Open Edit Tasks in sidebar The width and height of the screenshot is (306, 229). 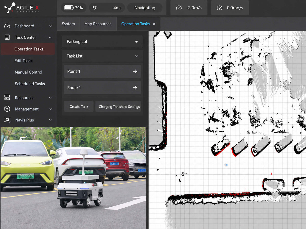[x=23, y=61]
